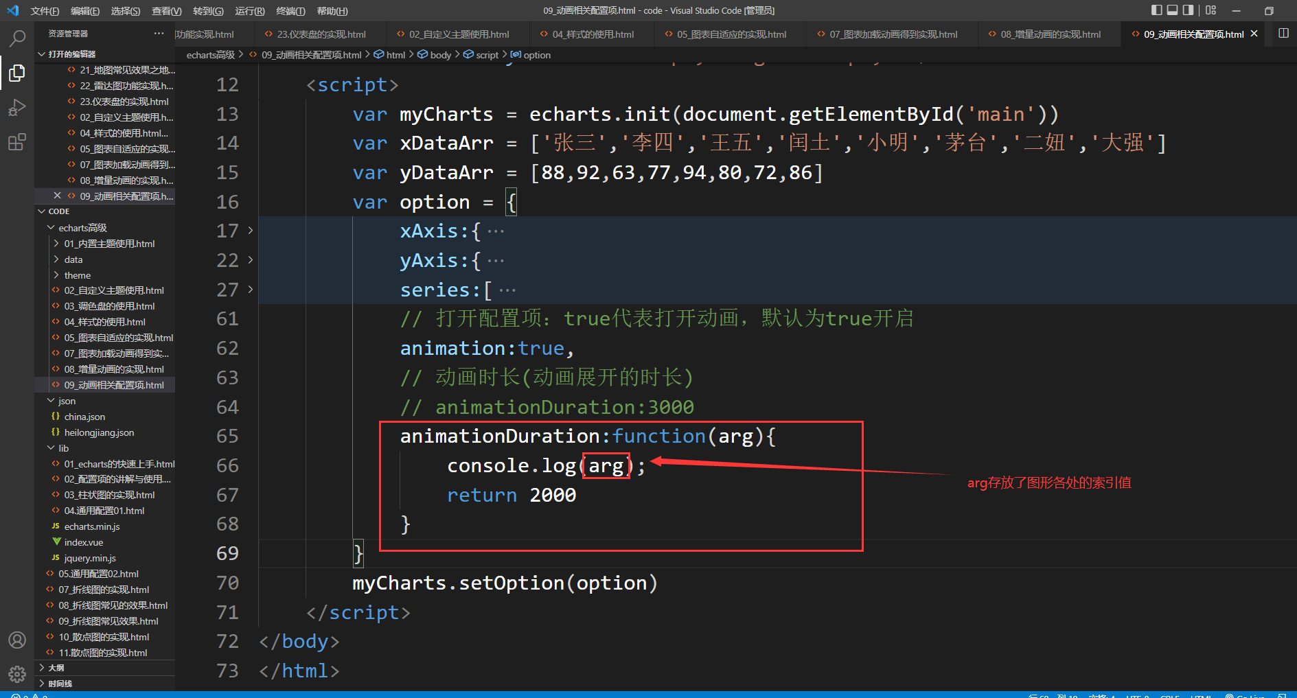Click the echarts高级 breadcrumb
Image resolution: width=1297 pixels, height=698 pixels.
211,55
